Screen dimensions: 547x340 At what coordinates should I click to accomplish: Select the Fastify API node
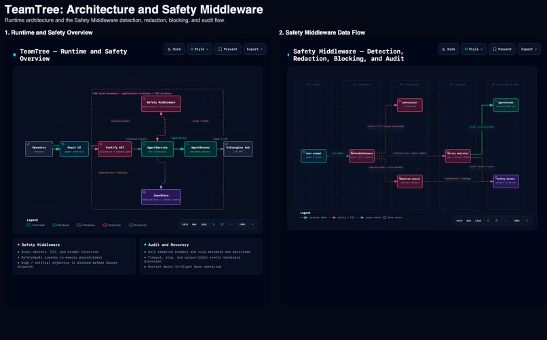[115, 149]
